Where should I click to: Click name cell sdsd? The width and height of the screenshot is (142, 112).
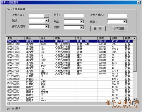pos(43,101)
